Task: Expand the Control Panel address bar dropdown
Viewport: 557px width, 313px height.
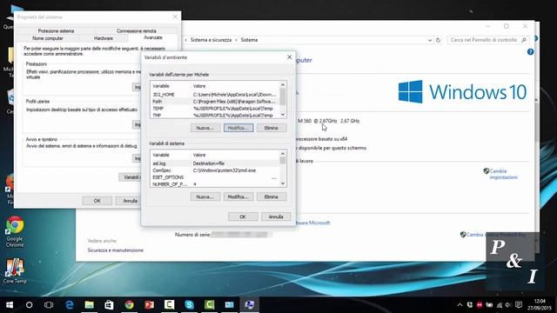Action: 430,40
